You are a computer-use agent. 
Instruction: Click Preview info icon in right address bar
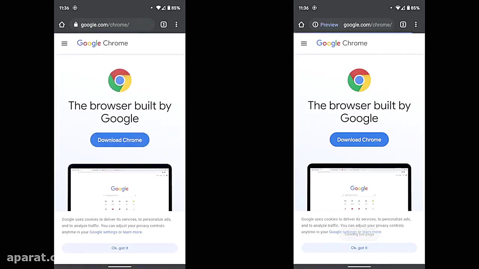[315, 25]
